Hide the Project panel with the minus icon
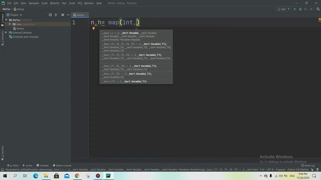 pyautogui.click(x=68, y=15)
